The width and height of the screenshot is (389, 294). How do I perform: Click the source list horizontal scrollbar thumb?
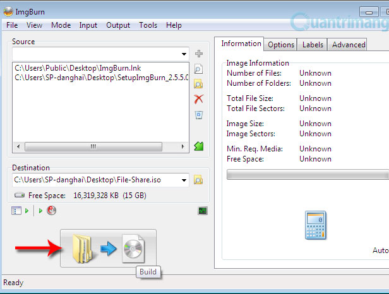[93, 146]
